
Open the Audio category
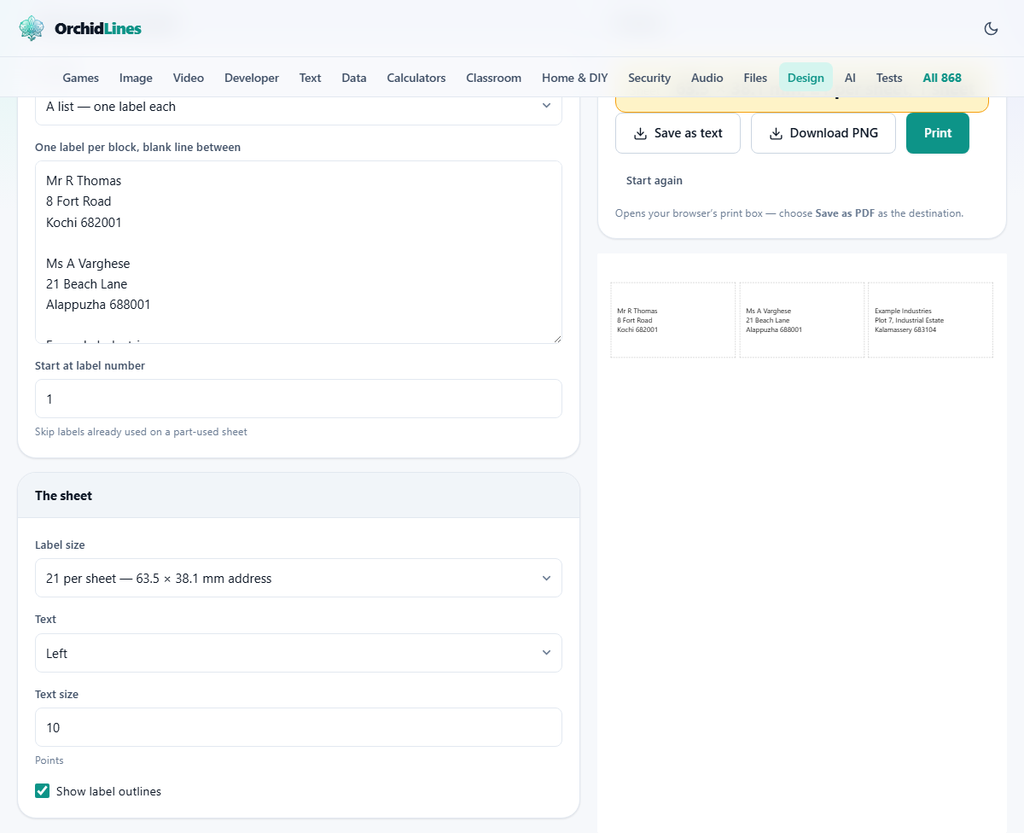coord(707,78)
